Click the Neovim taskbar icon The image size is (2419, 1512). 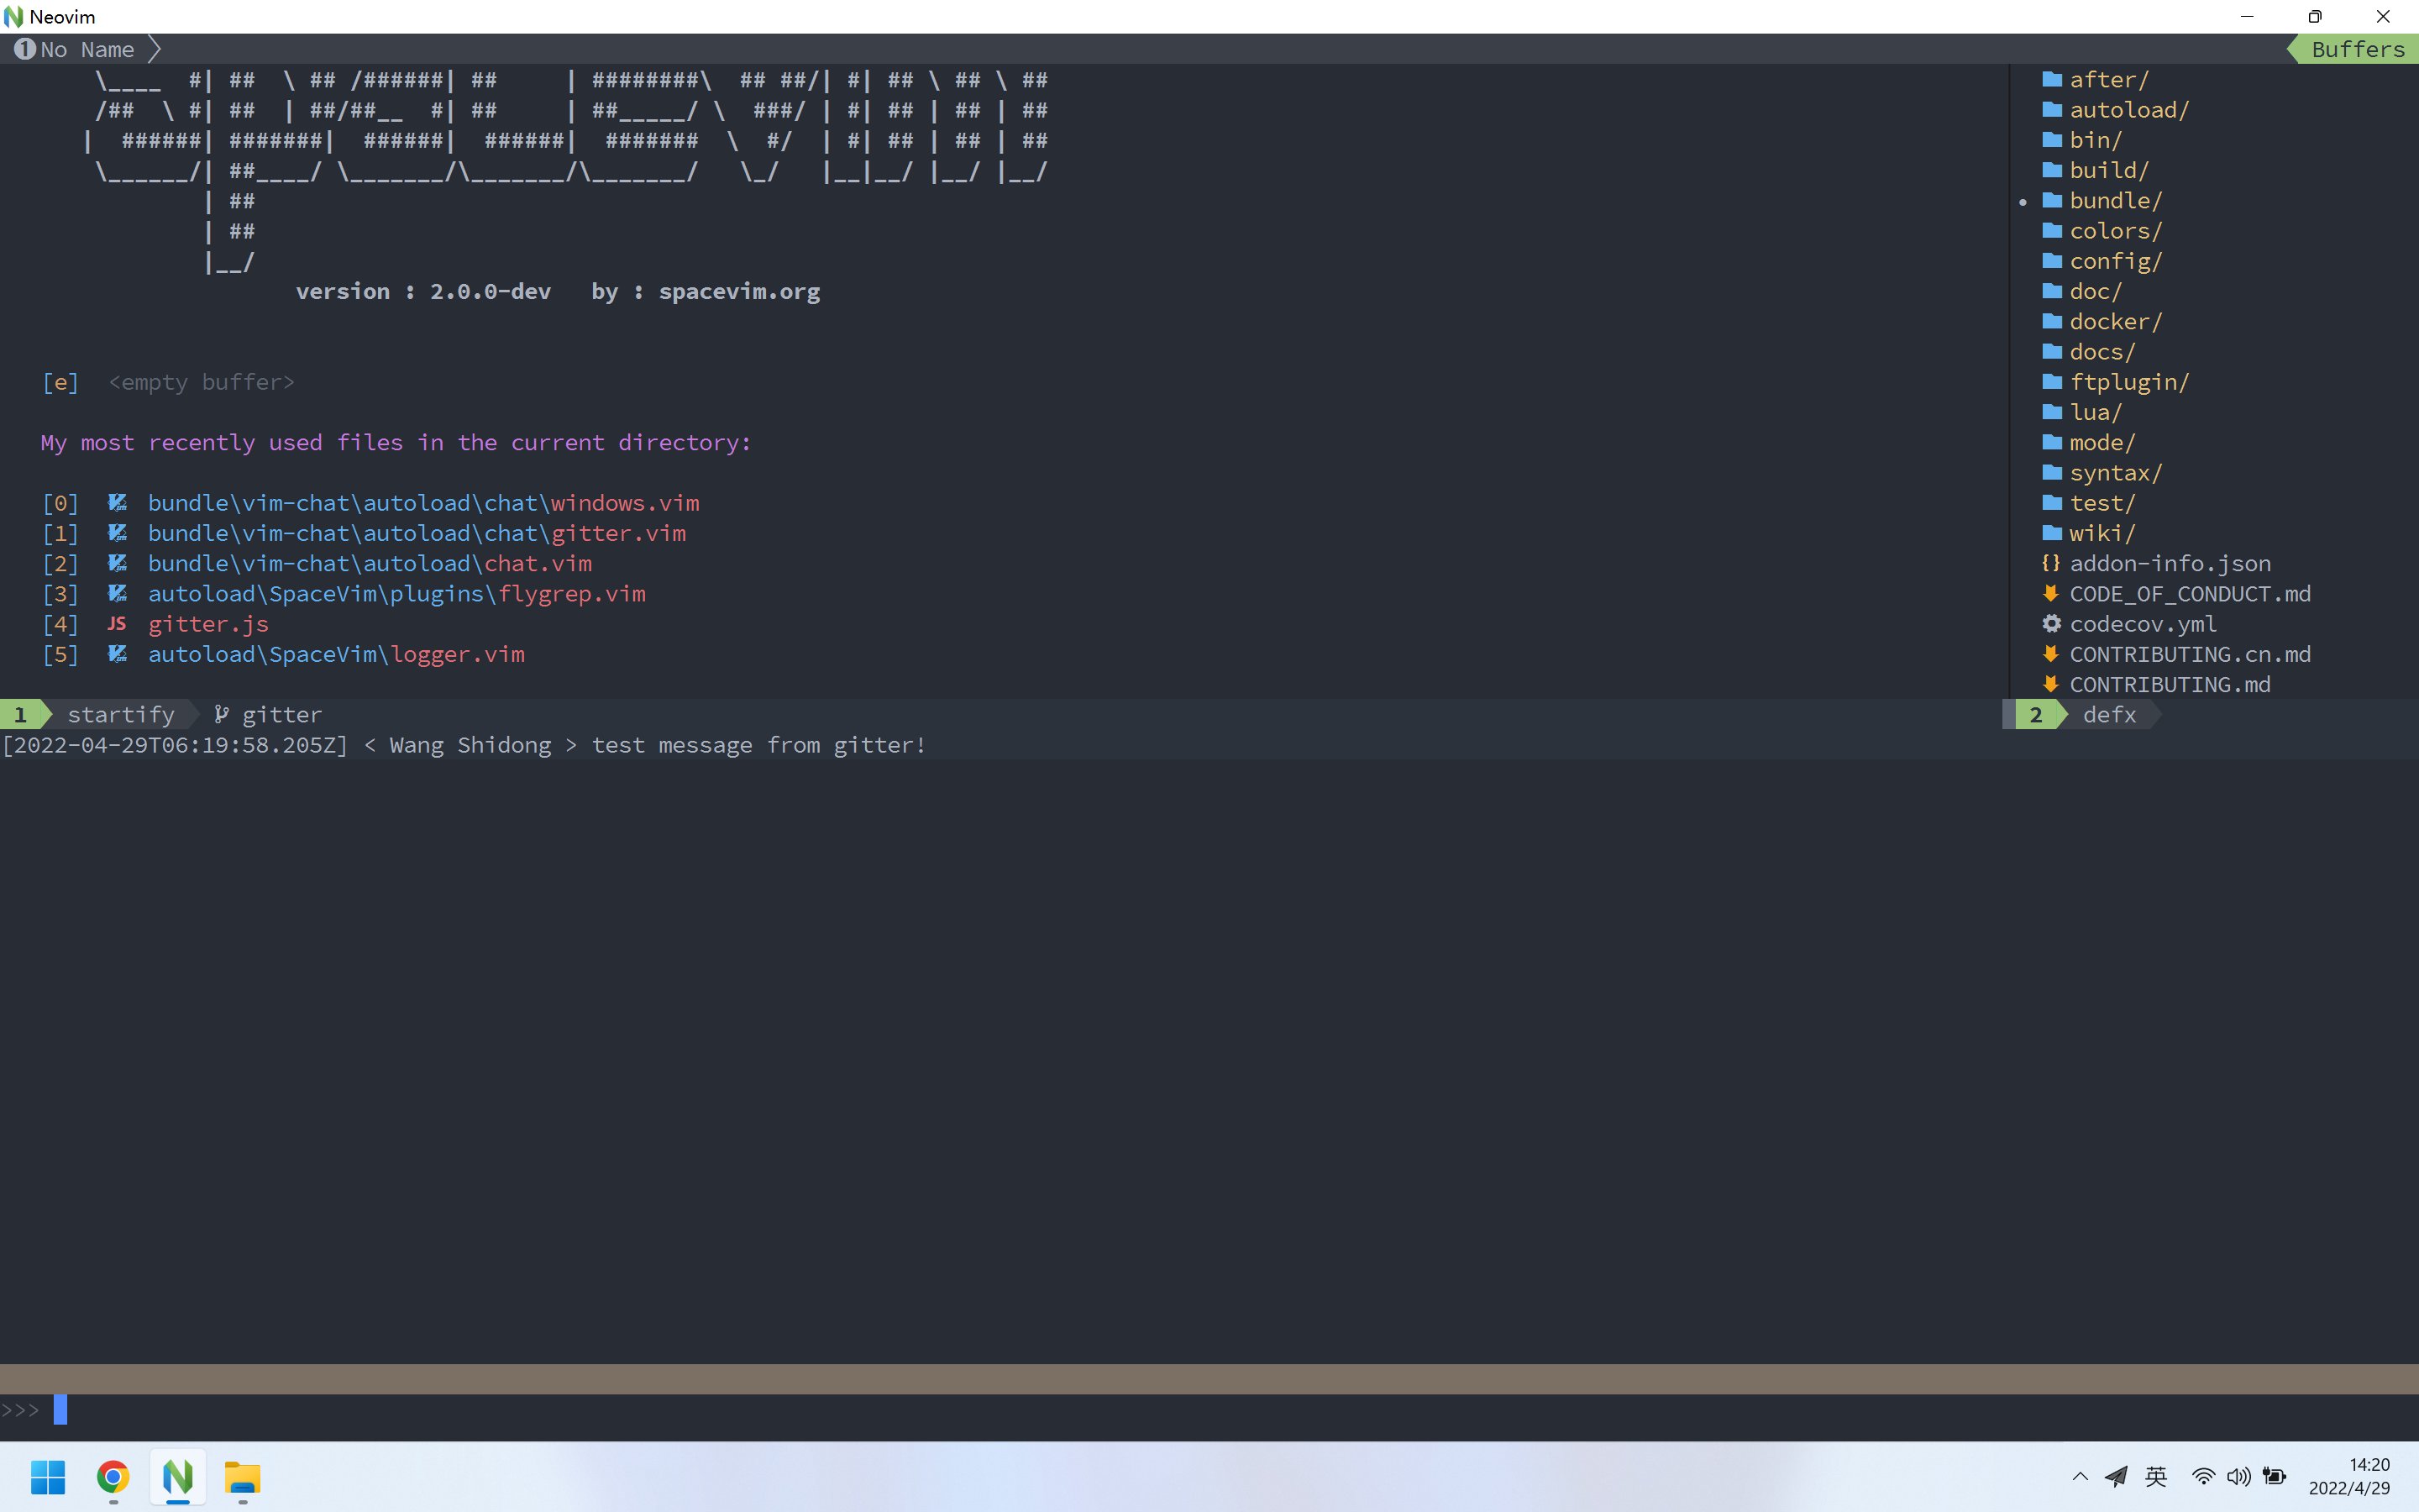178,1477
